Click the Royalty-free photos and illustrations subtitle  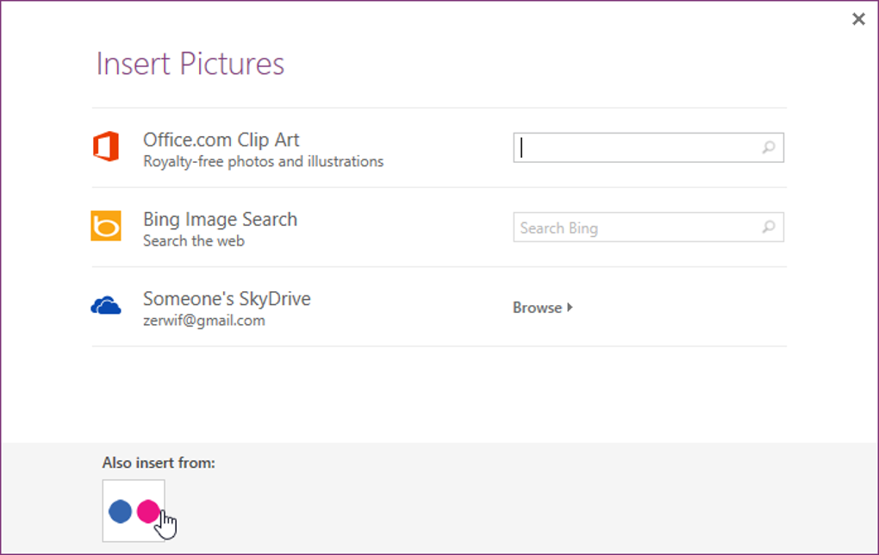[x=263, y=161]
